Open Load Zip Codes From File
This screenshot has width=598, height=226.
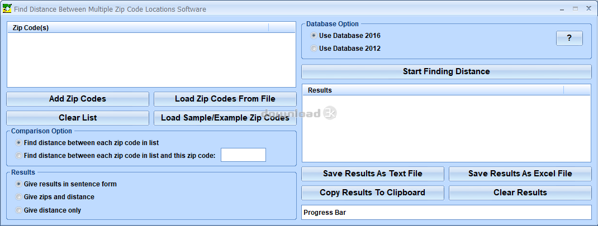tap(225, 99)
